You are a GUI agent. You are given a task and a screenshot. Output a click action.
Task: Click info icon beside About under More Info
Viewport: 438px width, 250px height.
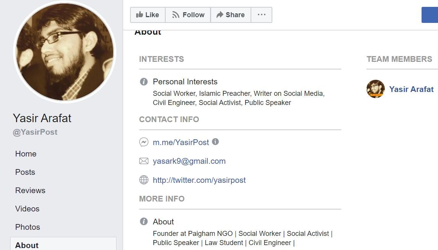pyautogui.click(x=144, y=222)
